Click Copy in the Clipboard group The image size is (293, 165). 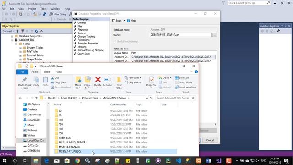pos(37,82)
